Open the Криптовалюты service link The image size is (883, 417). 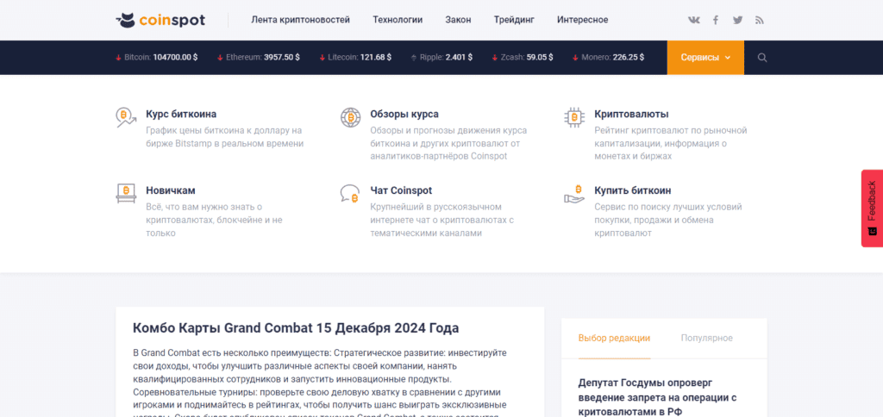point(631,115)
